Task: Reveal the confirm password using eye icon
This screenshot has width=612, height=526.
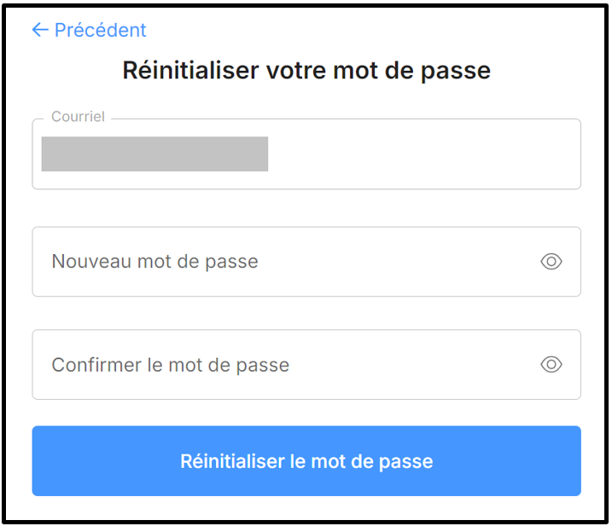Action: [551, 365]
